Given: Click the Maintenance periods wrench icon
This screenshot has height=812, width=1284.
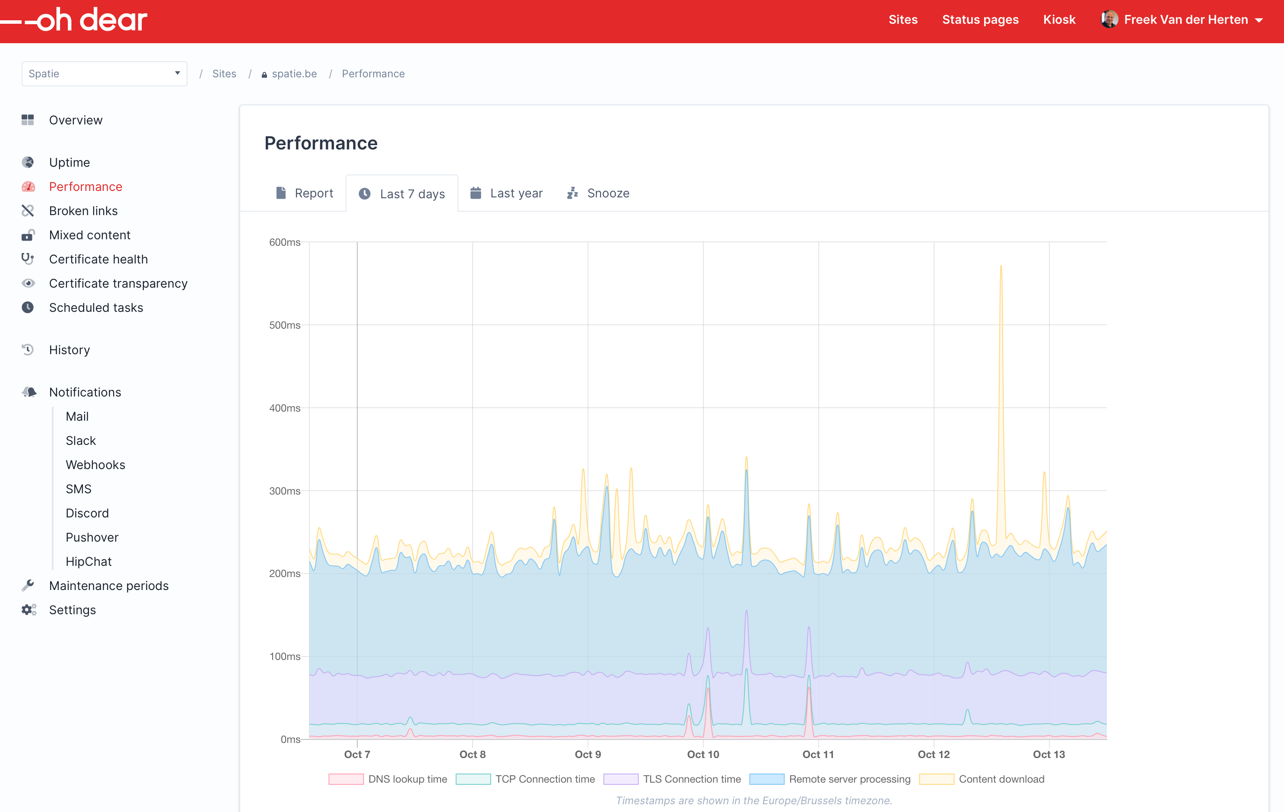Looking at the screenshot, I should [x=28, y=585].
